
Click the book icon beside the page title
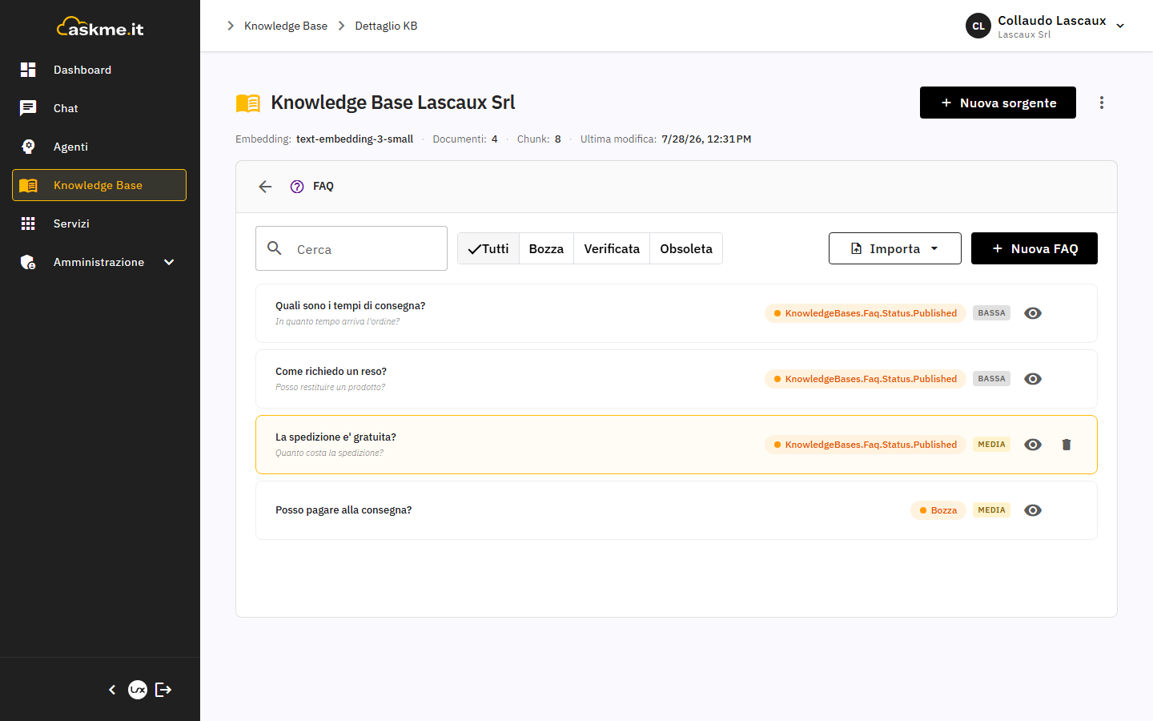(248, 103)
